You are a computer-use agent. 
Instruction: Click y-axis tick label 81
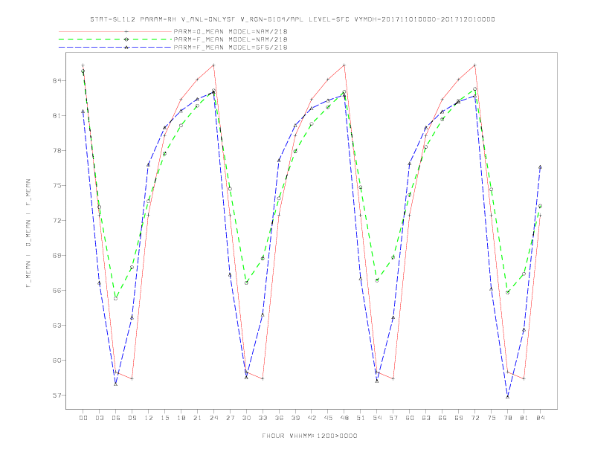click(x=57, y=116)
